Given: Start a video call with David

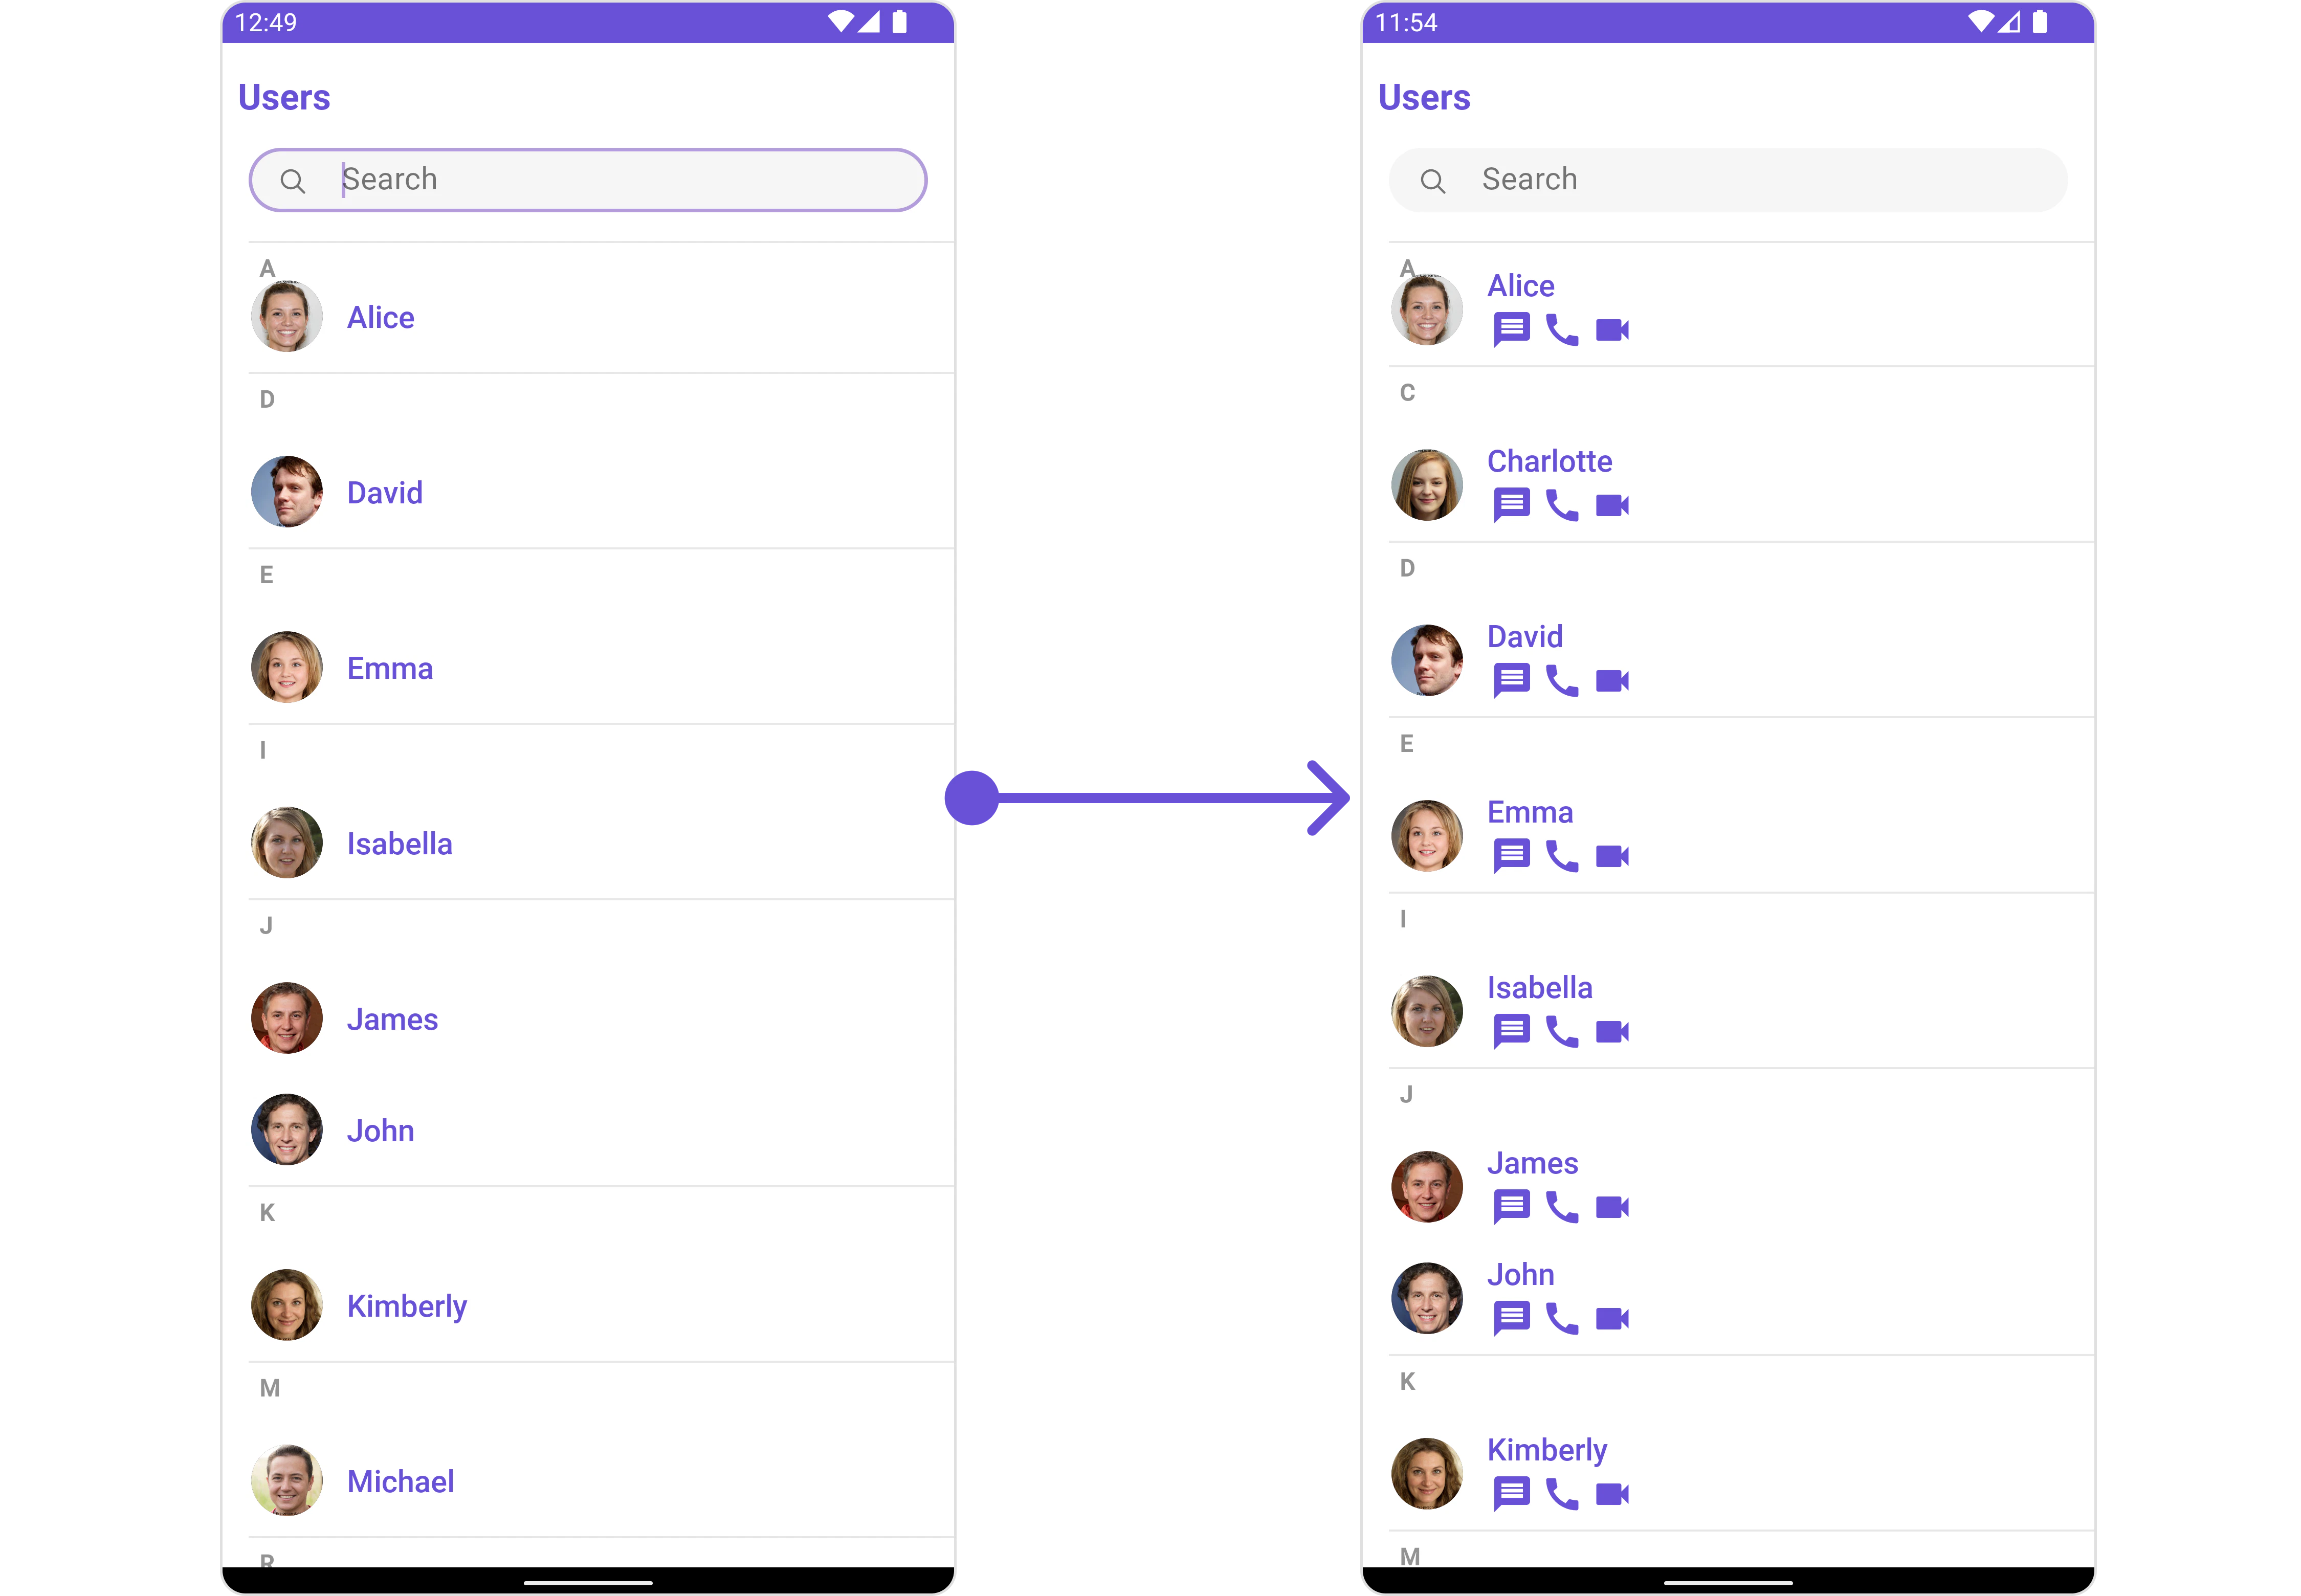Looking at the screenshot, I should 1611,681.
